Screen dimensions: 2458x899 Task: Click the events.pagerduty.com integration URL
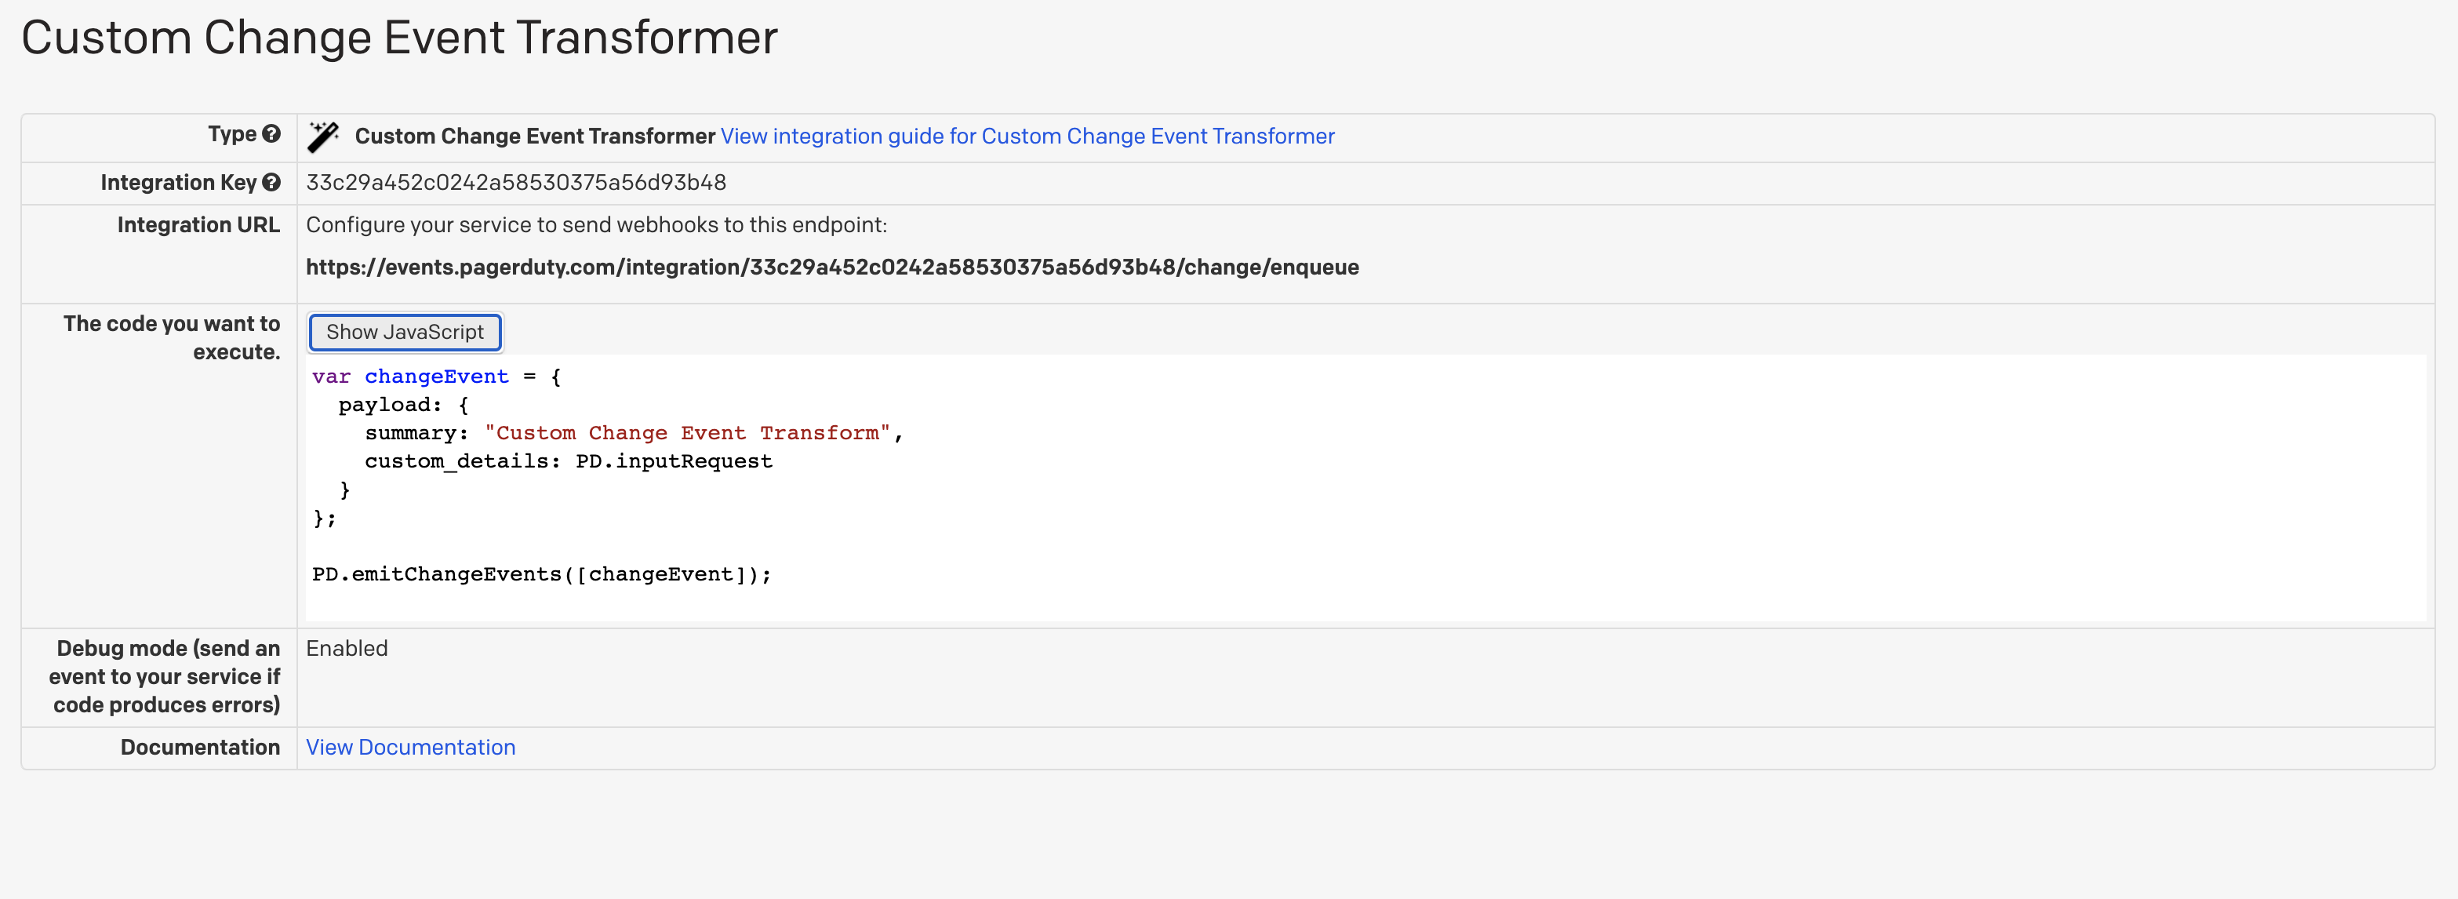832,268
